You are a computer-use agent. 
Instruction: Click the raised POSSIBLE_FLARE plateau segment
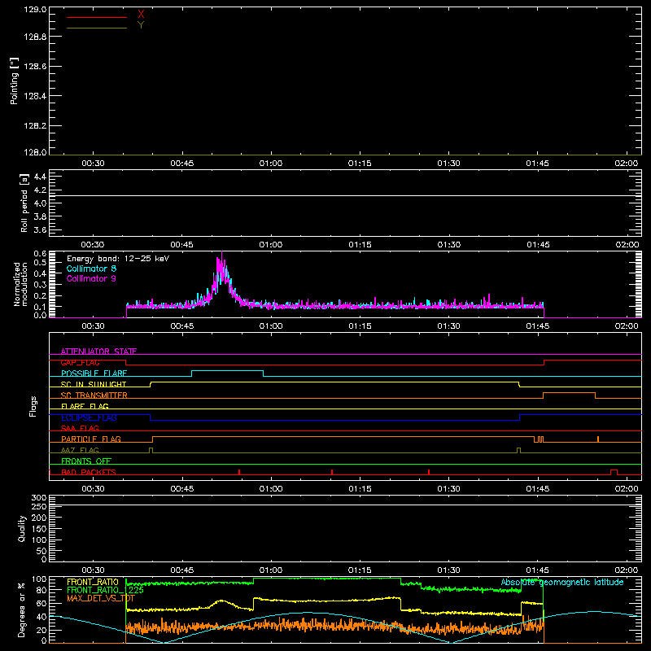pyautogui.click(x=227, y=370)
